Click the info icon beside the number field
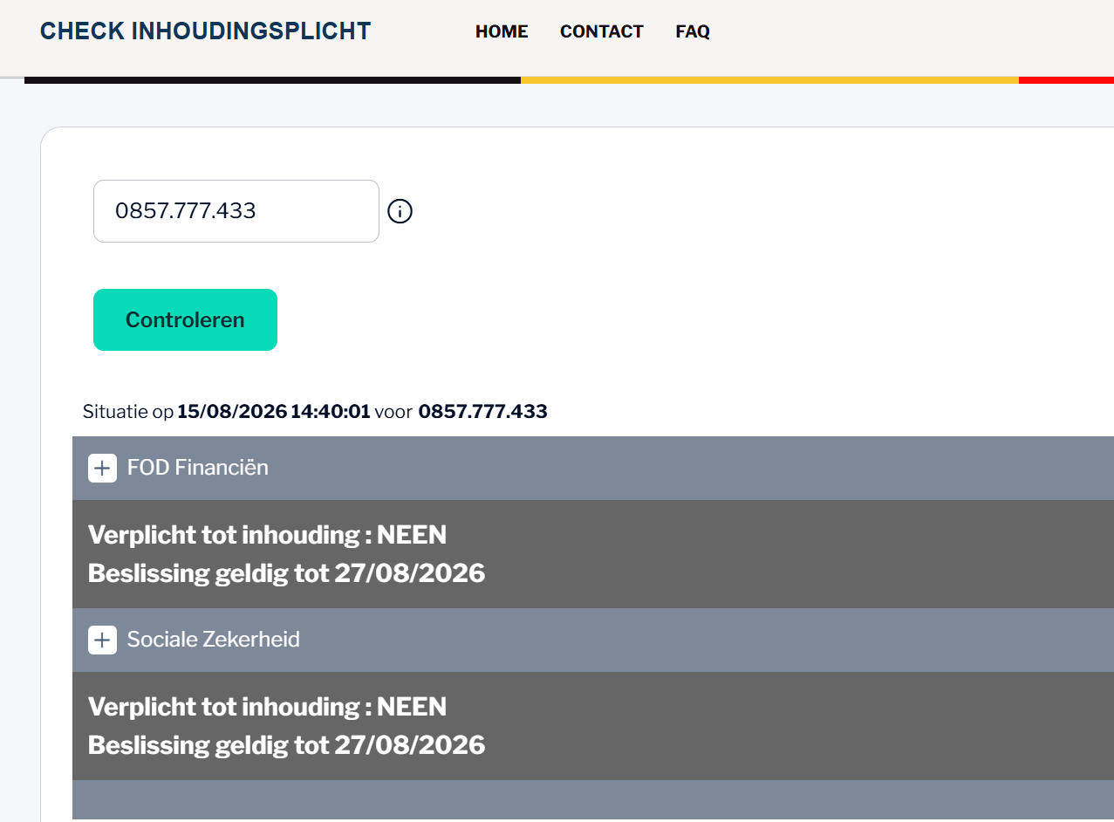Image resolution: width=1114 pixels, height=822 pixels. tap(400, 211)
